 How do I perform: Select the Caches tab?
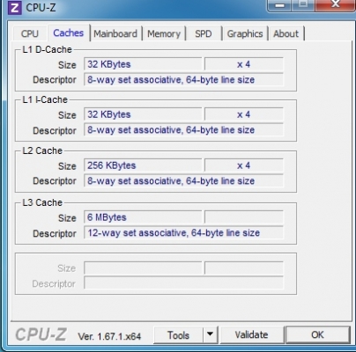coord(69,33)
